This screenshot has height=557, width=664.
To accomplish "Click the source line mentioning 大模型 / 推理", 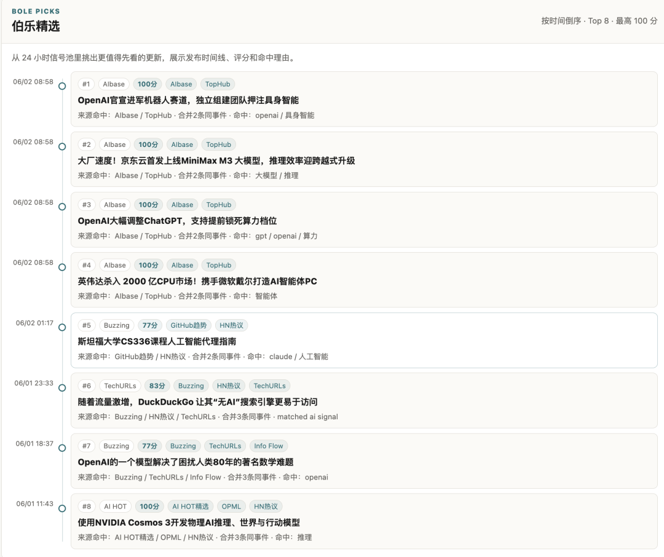I will [x=188, y=176].
